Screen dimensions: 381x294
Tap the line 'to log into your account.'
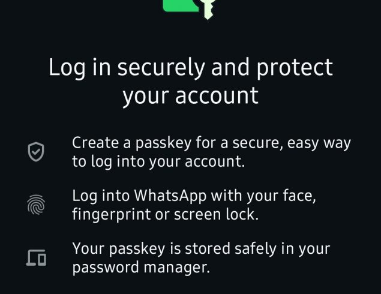[x=158, y=162]
